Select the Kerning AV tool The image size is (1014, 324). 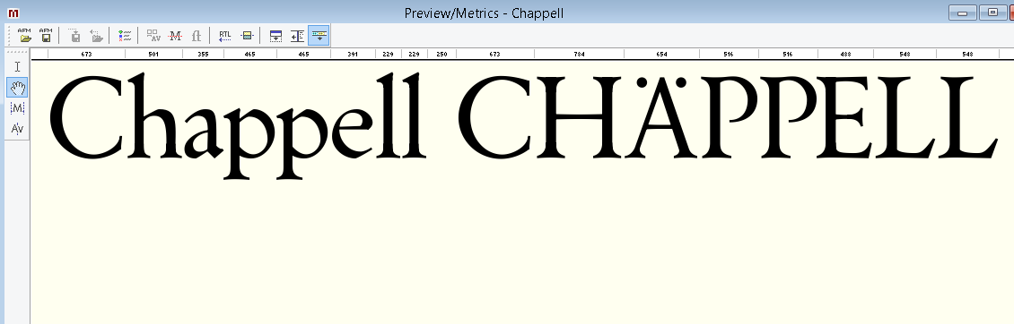click(x=17, y=129)
